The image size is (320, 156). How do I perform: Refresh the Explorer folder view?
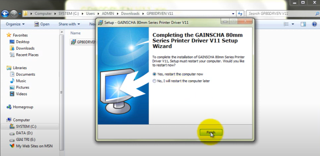(x=240, y=14)
